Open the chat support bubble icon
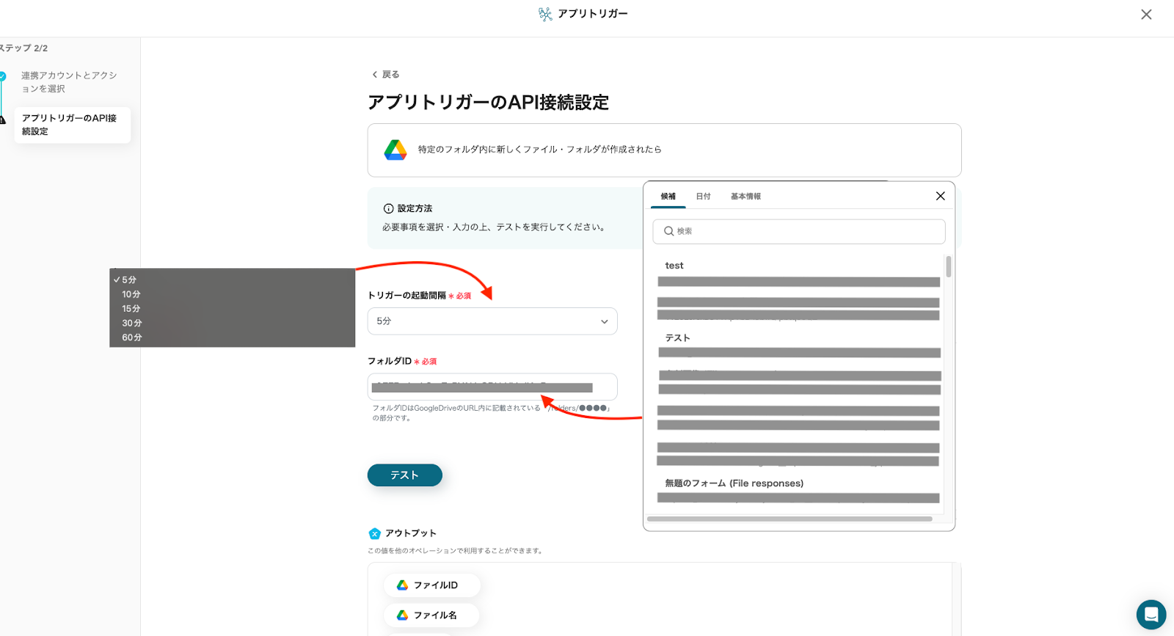 pos(1151,614)
